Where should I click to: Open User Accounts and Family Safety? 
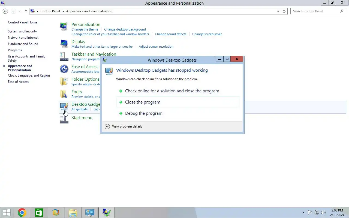[x=26, y=58]
